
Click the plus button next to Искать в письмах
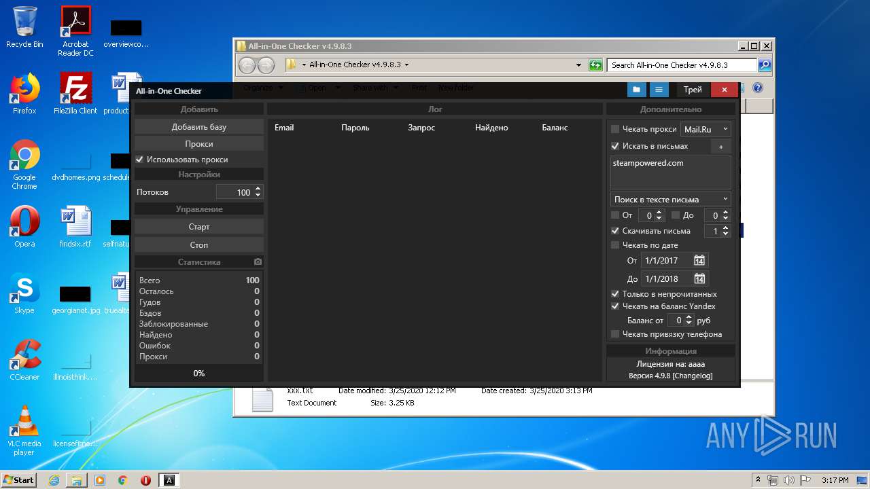721,146
